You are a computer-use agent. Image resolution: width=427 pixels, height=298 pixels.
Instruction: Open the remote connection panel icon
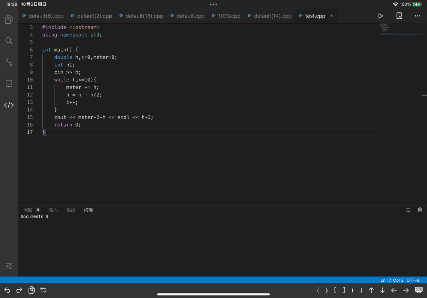(x=9, y=83)
